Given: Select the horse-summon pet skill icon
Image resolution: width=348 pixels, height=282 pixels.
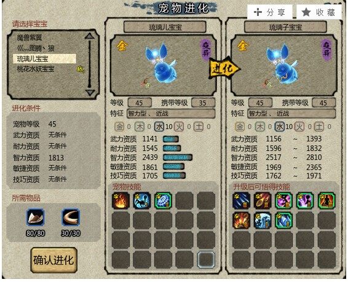Looking at the screenshot, I should (x=142, y=201).
